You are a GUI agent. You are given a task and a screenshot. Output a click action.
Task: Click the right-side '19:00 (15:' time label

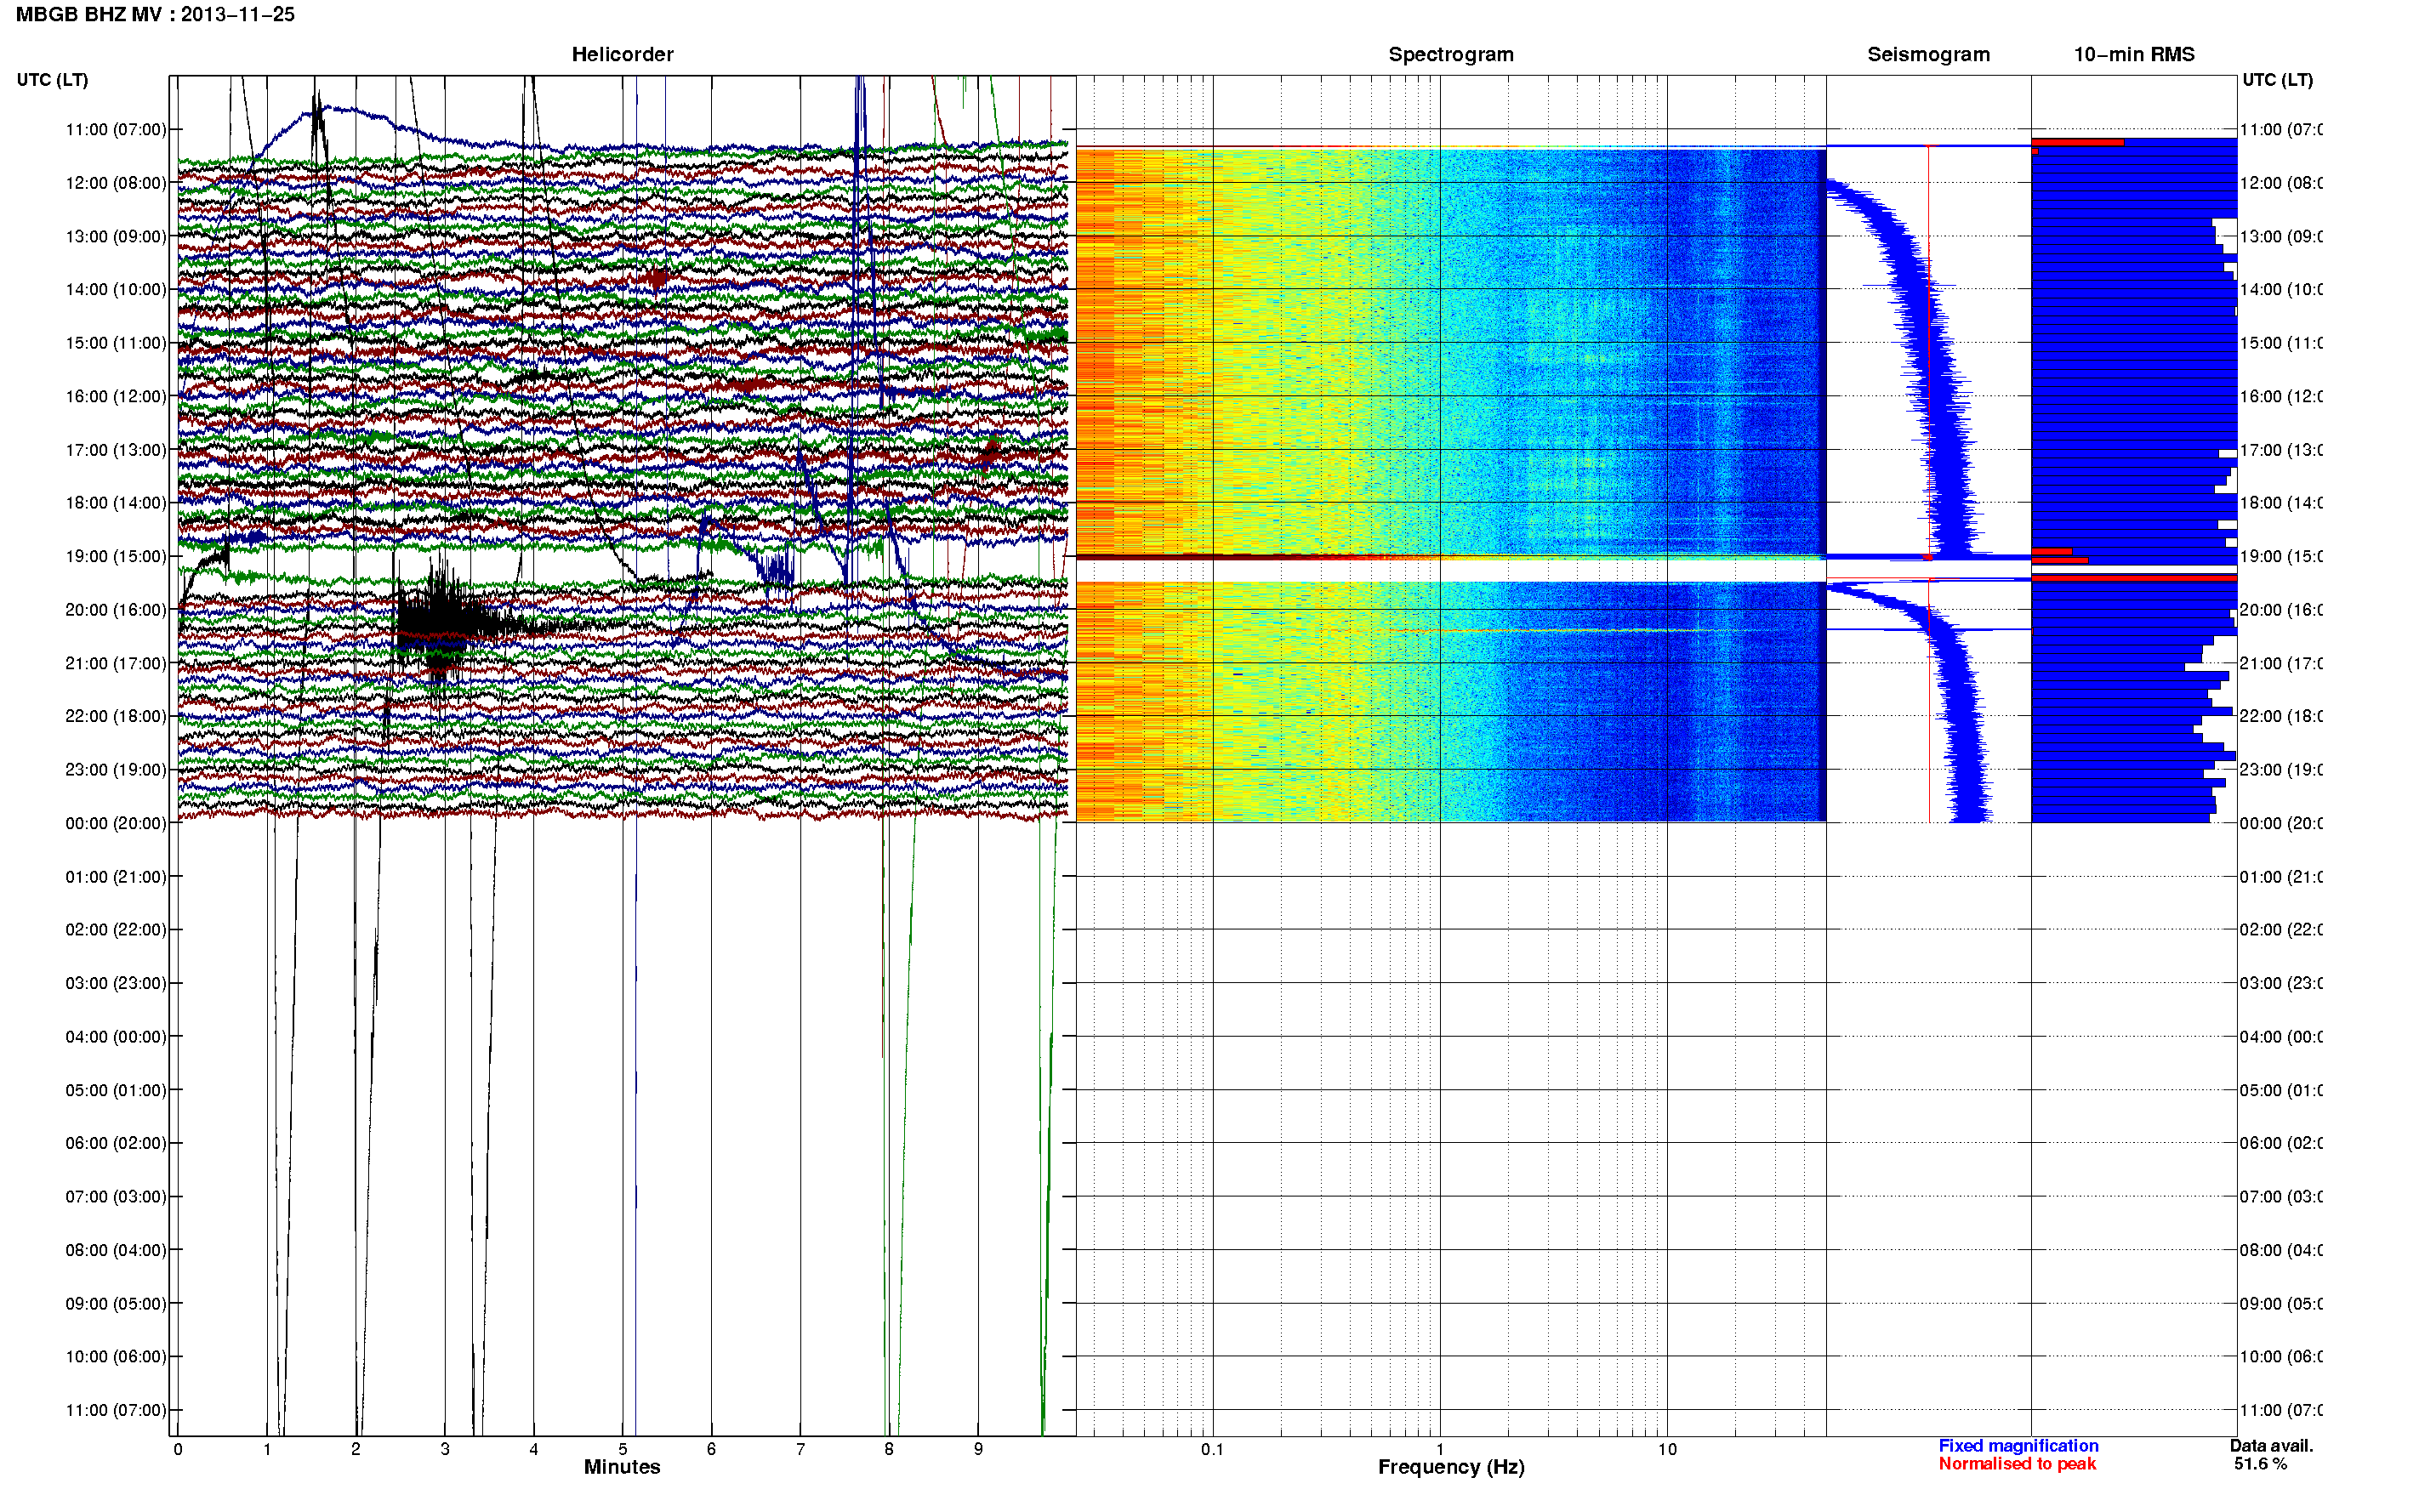point(2281,556)
